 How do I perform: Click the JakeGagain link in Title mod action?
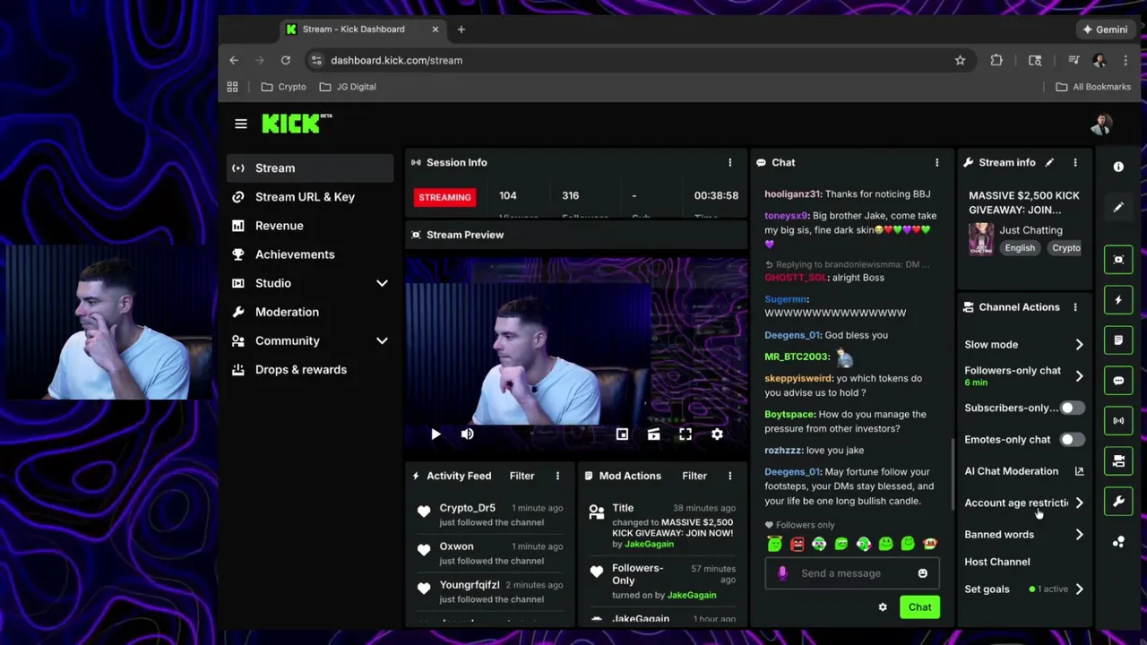tap(649, 544)
